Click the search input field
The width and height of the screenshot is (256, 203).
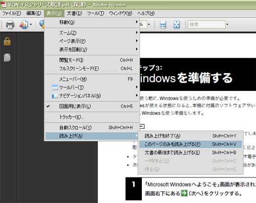click(x=206, y=25)
